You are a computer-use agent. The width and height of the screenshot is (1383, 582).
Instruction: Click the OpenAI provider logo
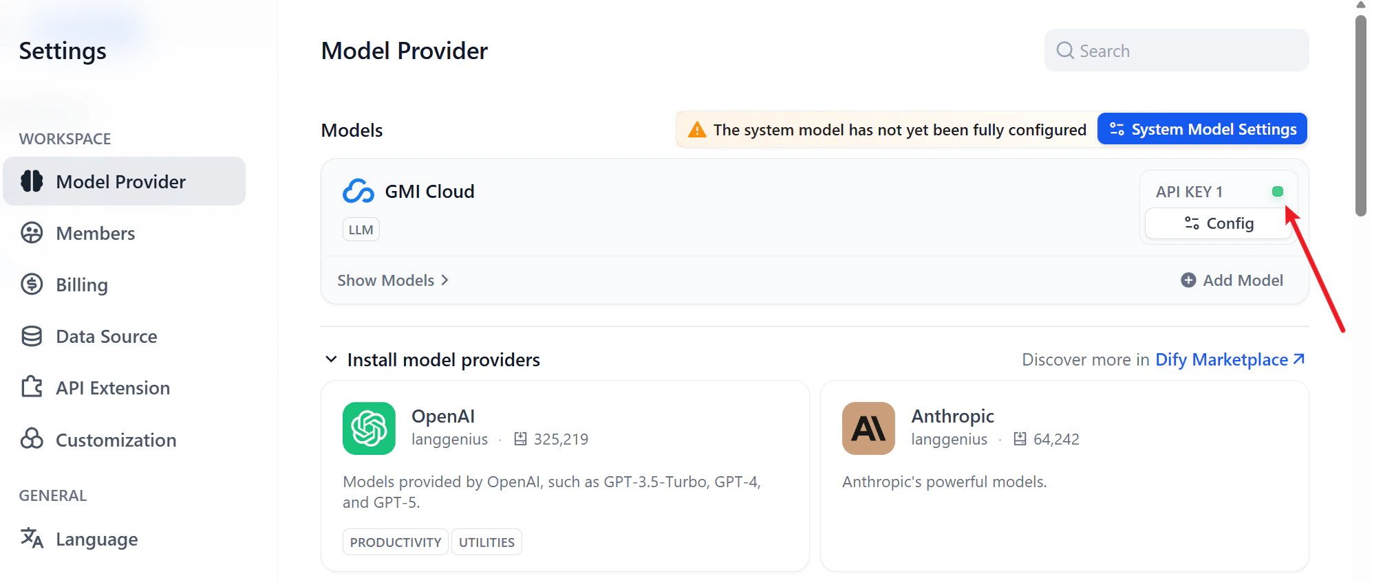coord(369,428)
